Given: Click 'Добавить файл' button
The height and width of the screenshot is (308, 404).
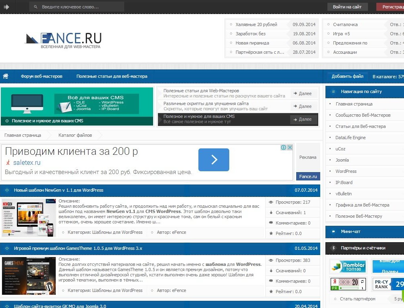Looking at the screenshot, I should [x=347, y=76].
